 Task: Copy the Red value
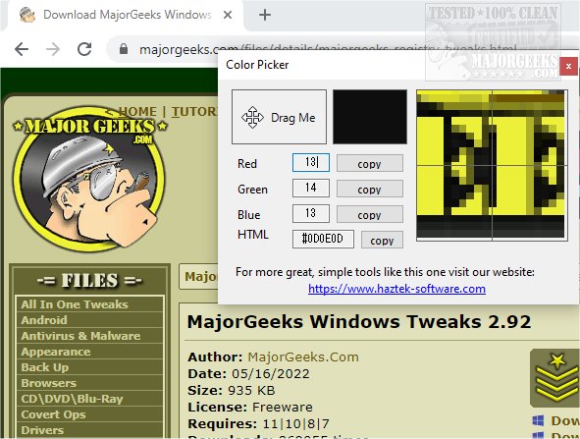coord(370,163)
